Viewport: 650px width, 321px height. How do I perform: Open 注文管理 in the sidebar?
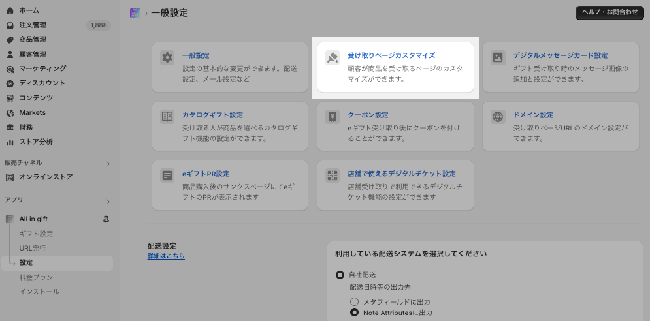pyautogui.click(x=33, y=25)
